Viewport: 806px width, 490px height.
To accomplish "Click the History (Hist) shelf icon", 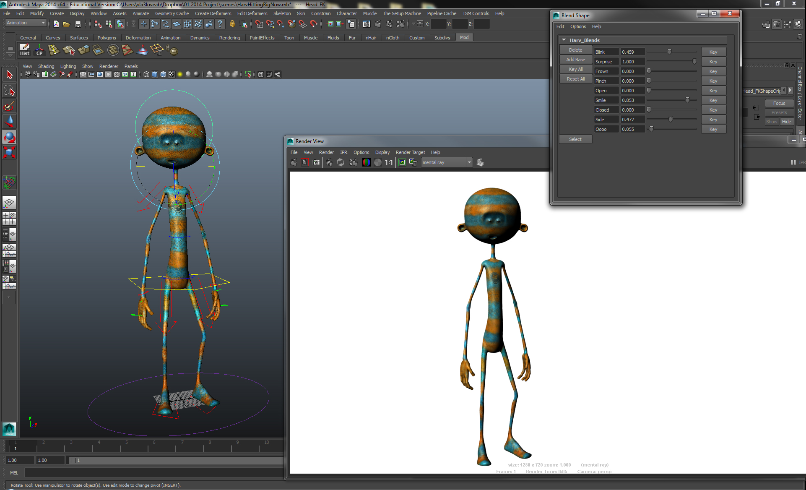I will (25, 50).
